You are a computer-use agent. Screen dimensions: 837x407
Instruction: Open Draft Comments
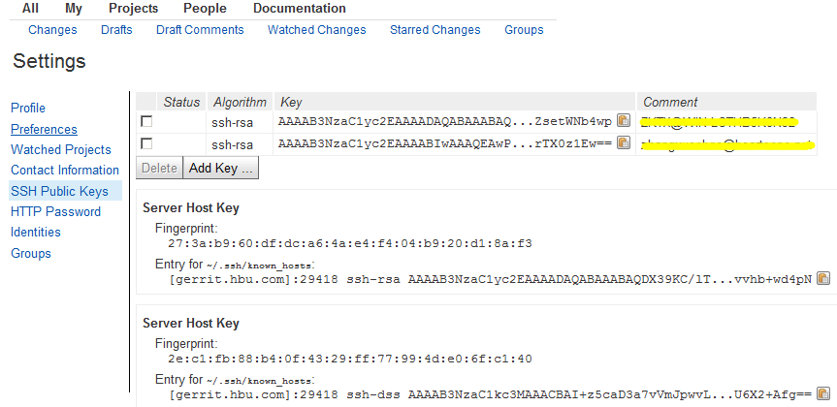[200, 30]
